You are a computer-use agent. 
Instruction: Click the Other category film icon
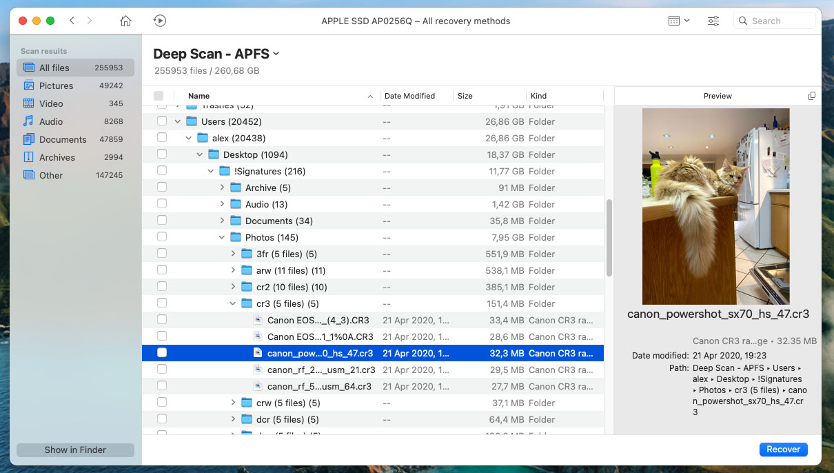[28, 175]
